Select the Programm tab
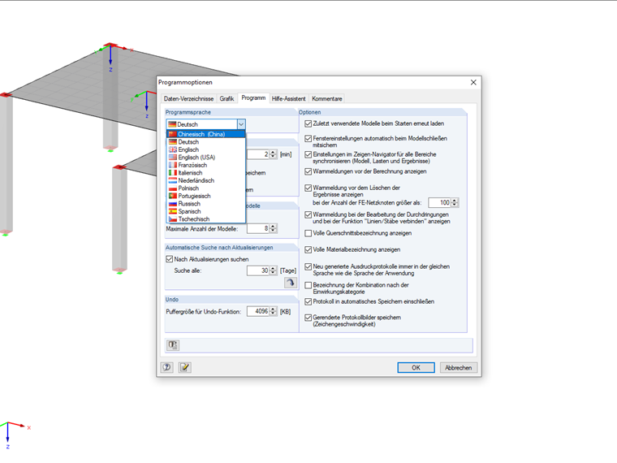617x463 pixels. click(x=253, y=98)
